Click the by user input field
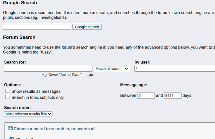Image resolution: width=215 pixels, height=139 pixels. [175, 69]
